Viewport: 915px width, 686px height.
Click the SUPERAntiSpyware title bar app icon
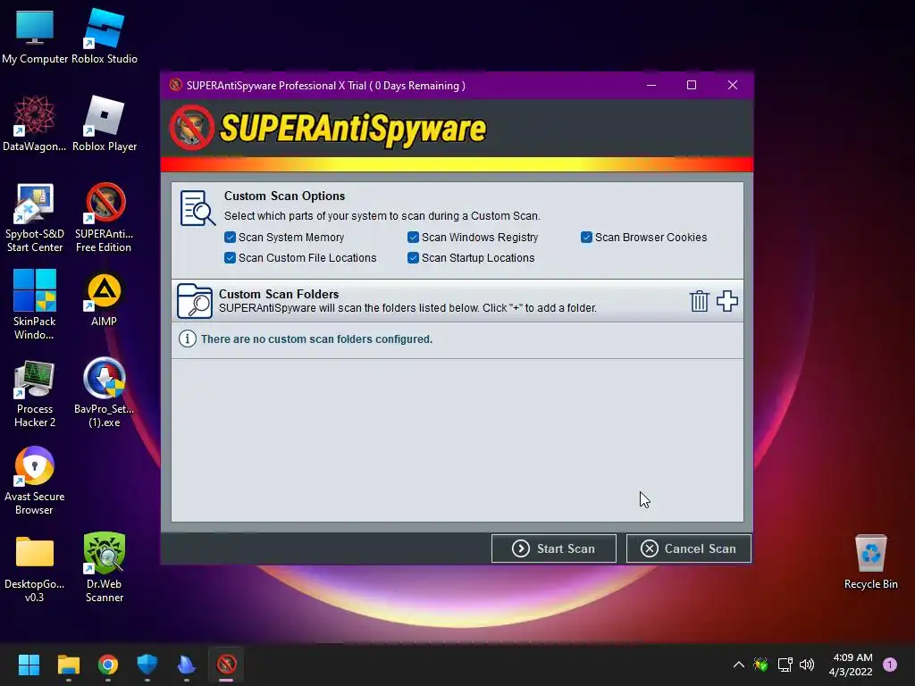click(x=175, y=85)
